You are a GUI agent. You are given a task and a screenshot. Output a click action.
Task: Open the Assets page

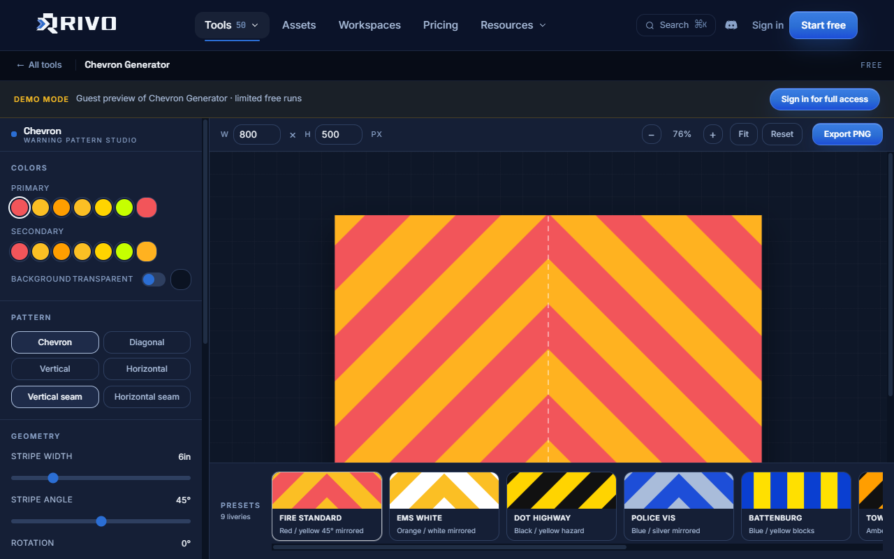(299, 25)
